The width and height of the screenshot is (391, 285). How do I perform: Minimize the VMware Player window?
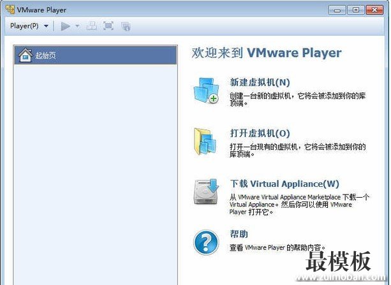point(337,10)
